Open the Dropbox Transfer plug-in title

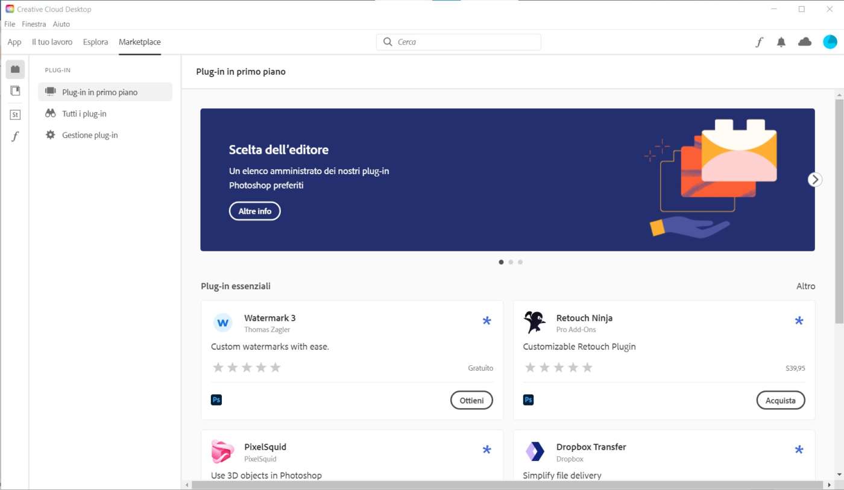point(591,447)
